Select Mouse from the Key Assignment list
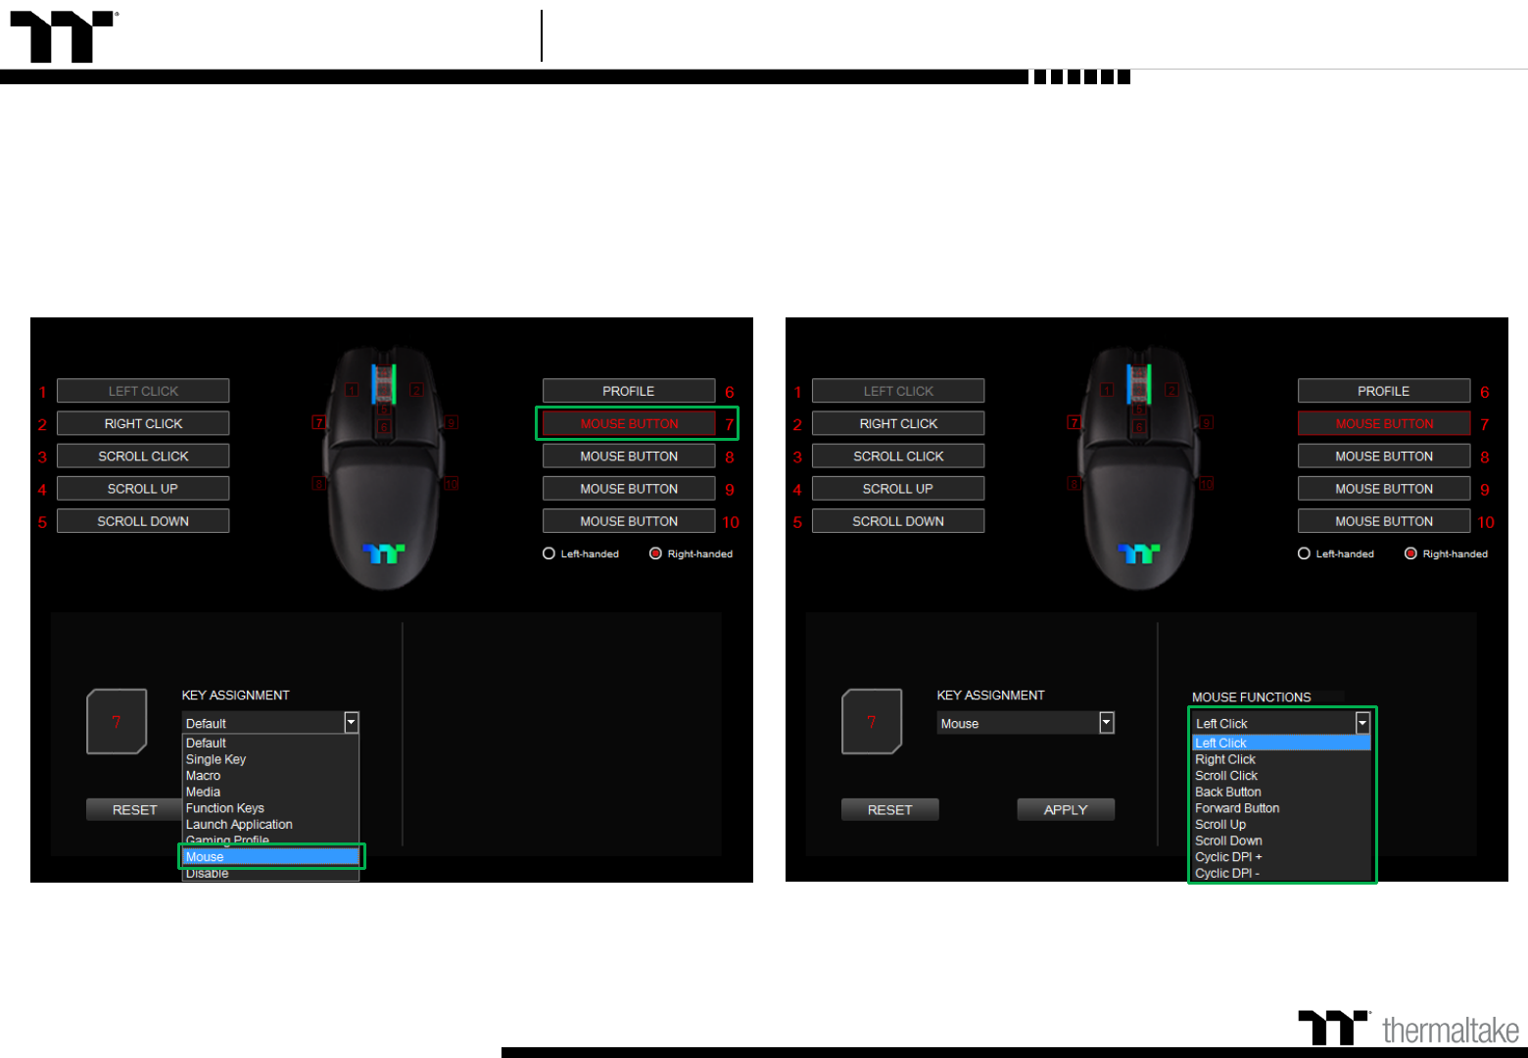 270,857
